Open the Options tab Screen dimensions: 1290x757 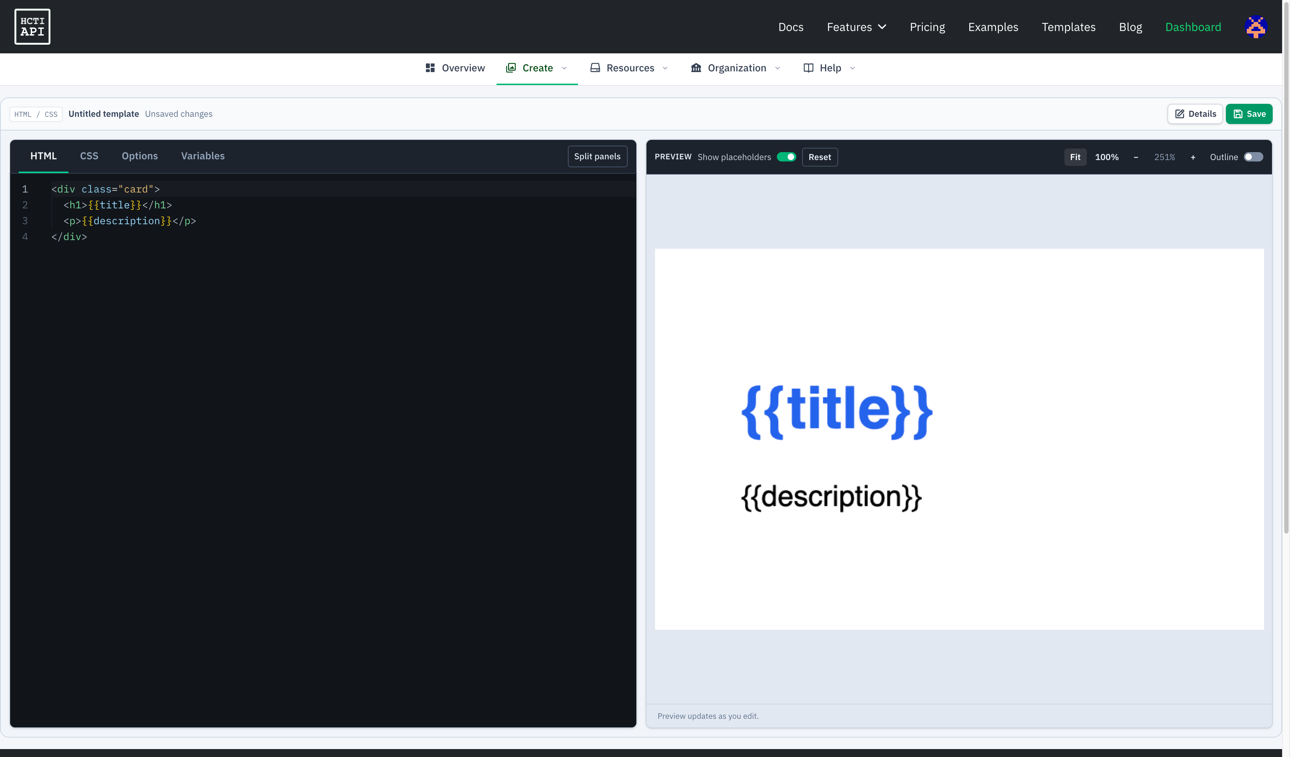pos(140,156)
